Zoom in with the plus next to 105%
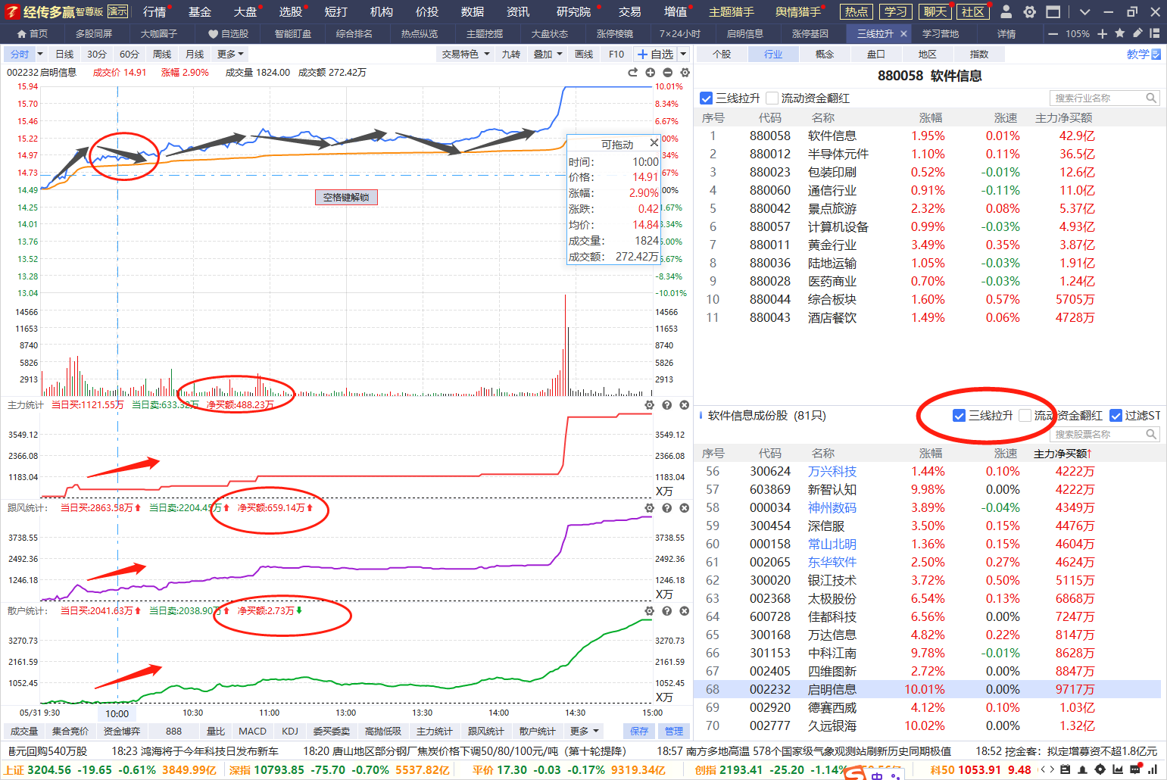Viewport: 1167px width, 780px height. (x=1103, y=33)
